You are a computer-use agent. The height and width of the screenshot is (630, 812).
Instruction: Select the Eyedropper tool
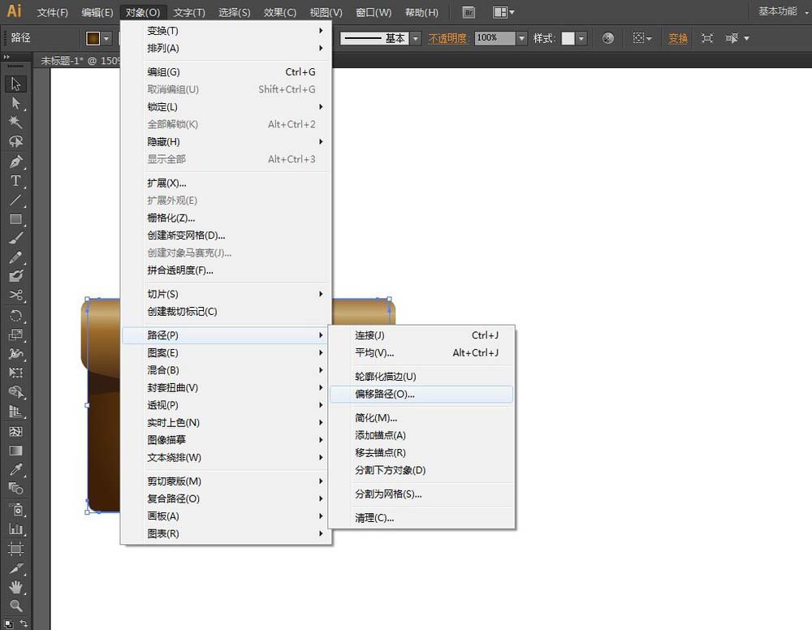click(15, 469)
